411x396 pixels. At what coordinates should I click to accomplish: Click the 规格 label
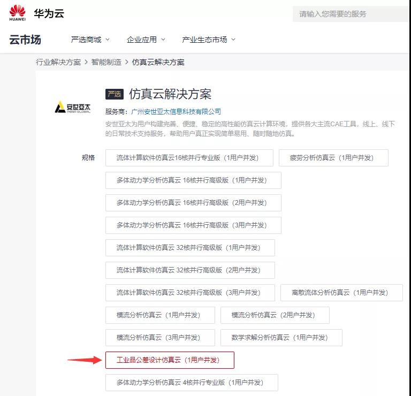[x=88, y=158]
